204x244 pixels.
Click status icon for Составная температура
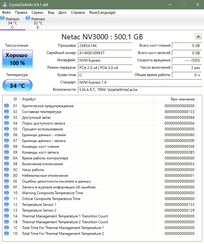(7, 111)
